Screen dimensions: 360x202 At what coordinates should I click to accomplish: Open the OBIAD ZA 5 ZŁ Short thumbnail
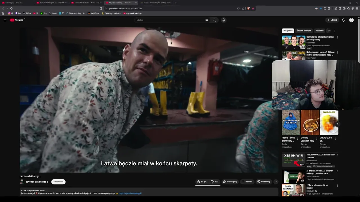coord(329,122)
